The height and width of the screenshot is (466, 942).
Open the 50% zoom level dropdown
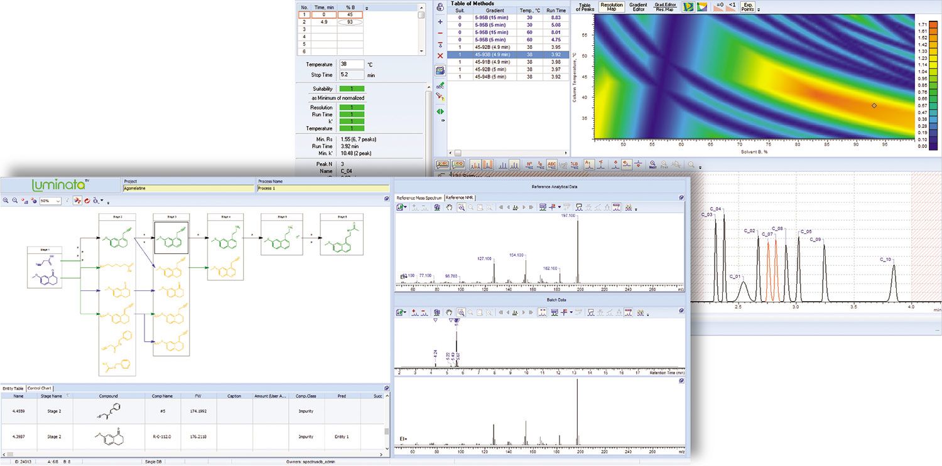(x=58, y=201)
